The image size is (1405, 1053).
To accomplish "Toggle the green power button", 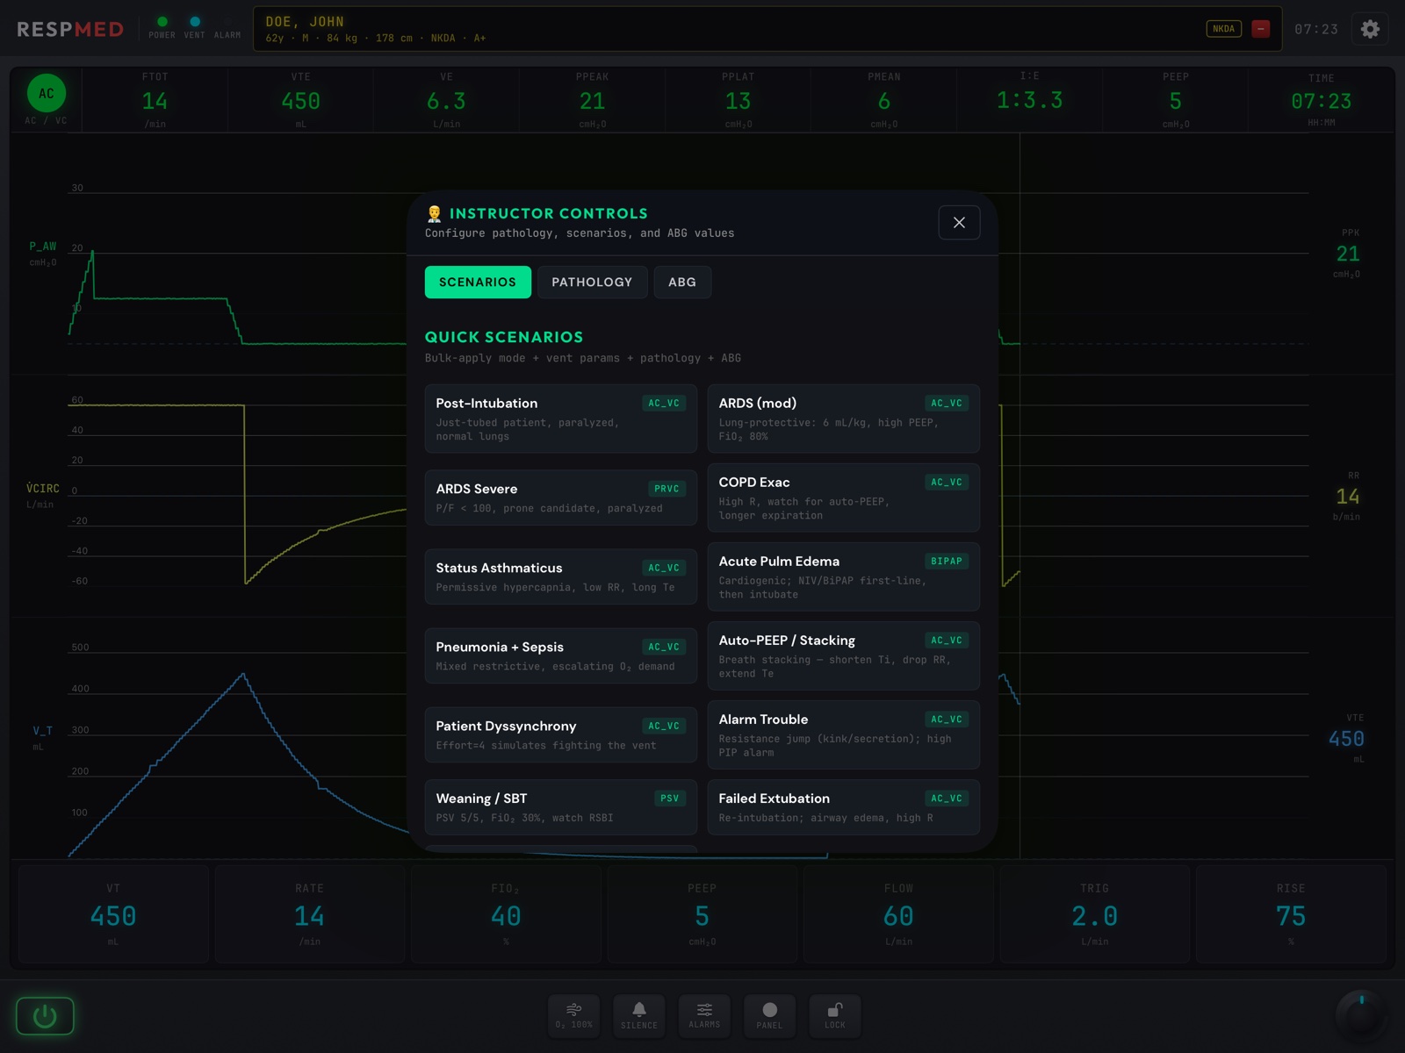I will point(45,1016).
